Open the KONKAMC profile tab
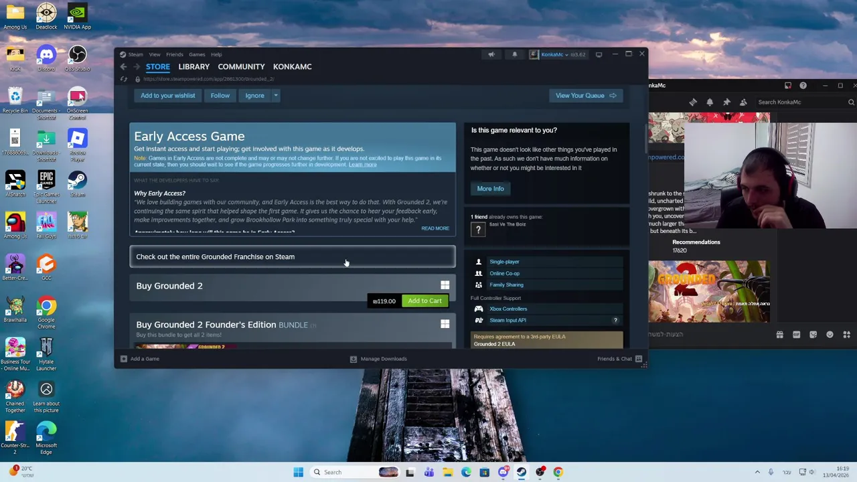 pos(292,66)
